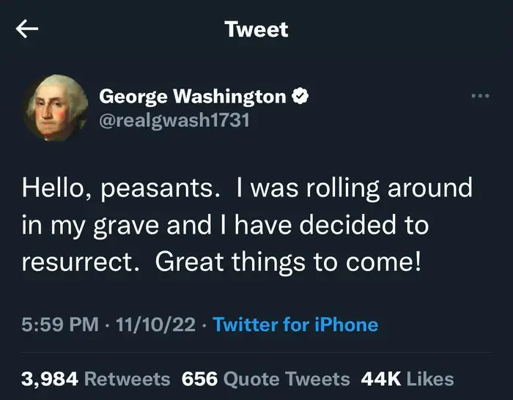Image resolution: width=513 pixels, height=400 pixels.
Task: Open the Quote Tweets list
Action: point(286,379)
